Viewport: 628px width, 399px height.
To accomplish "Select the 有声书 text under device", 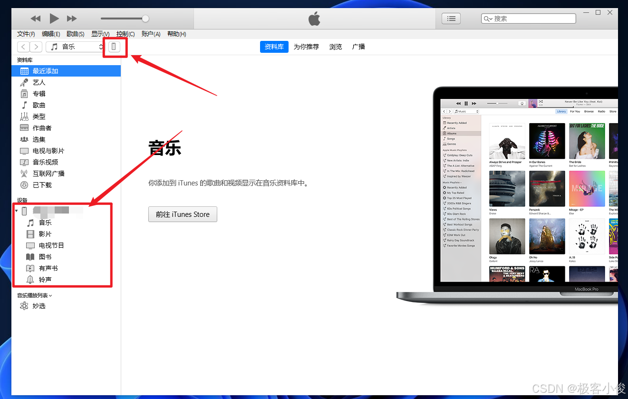I will tap(48, 268).
